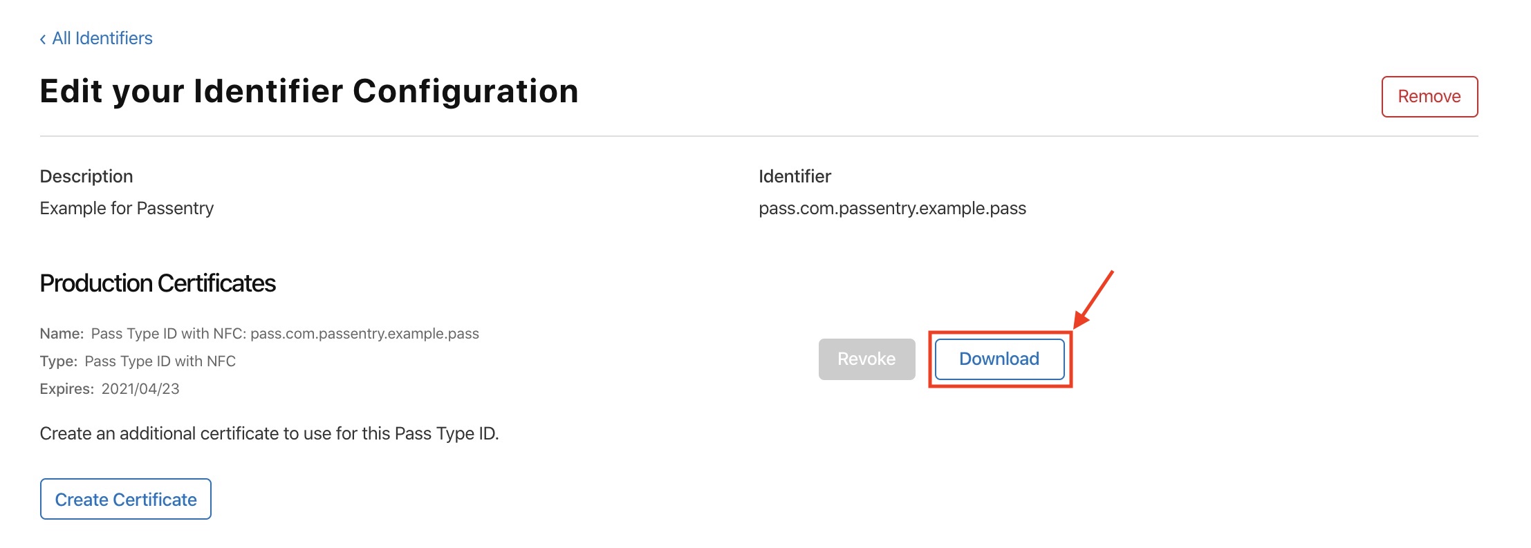The width and height of the screenshot is (1531, 548).
Task: Click the pass.com.passentry.example.pass identifier value
Action: tap(892, 208)
